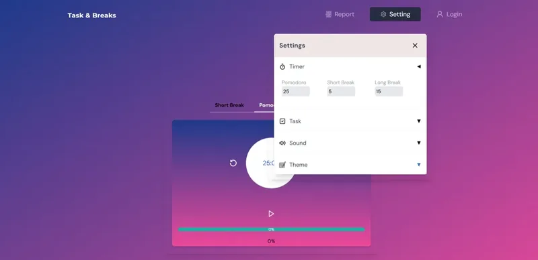
Task: Expand the Sound section arrow
Action: [x=418, y=143]
